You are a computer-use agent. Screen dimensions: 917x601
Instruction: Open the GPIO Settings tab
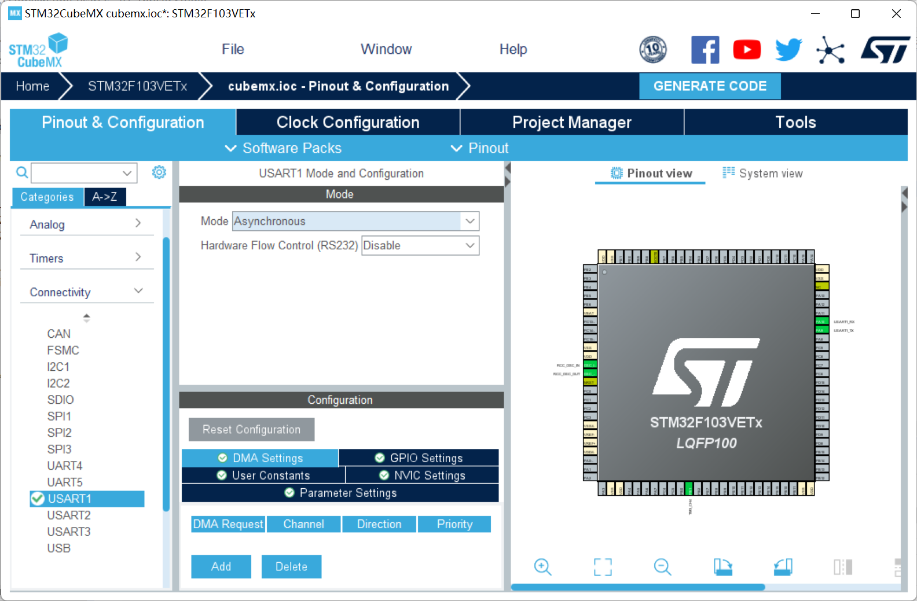(x=419, y=458)
